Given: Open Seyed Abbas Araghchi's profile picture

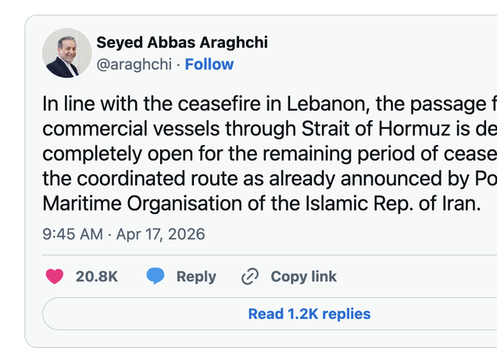Looking at the screenshot, I should tap(66, 53).
